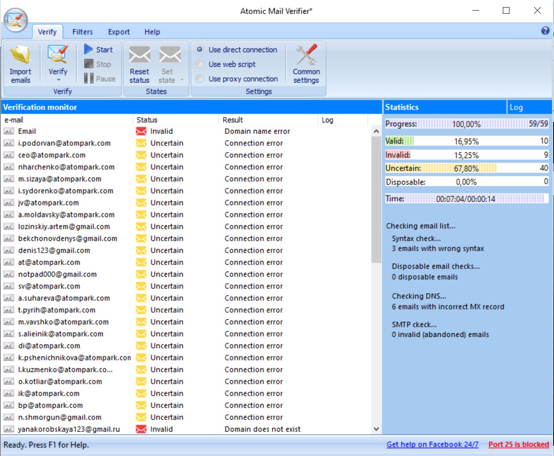The width and height of the screenshot is (554, 456).
Task: Click the Stop square icon
Action: click(x=89, y=64)
